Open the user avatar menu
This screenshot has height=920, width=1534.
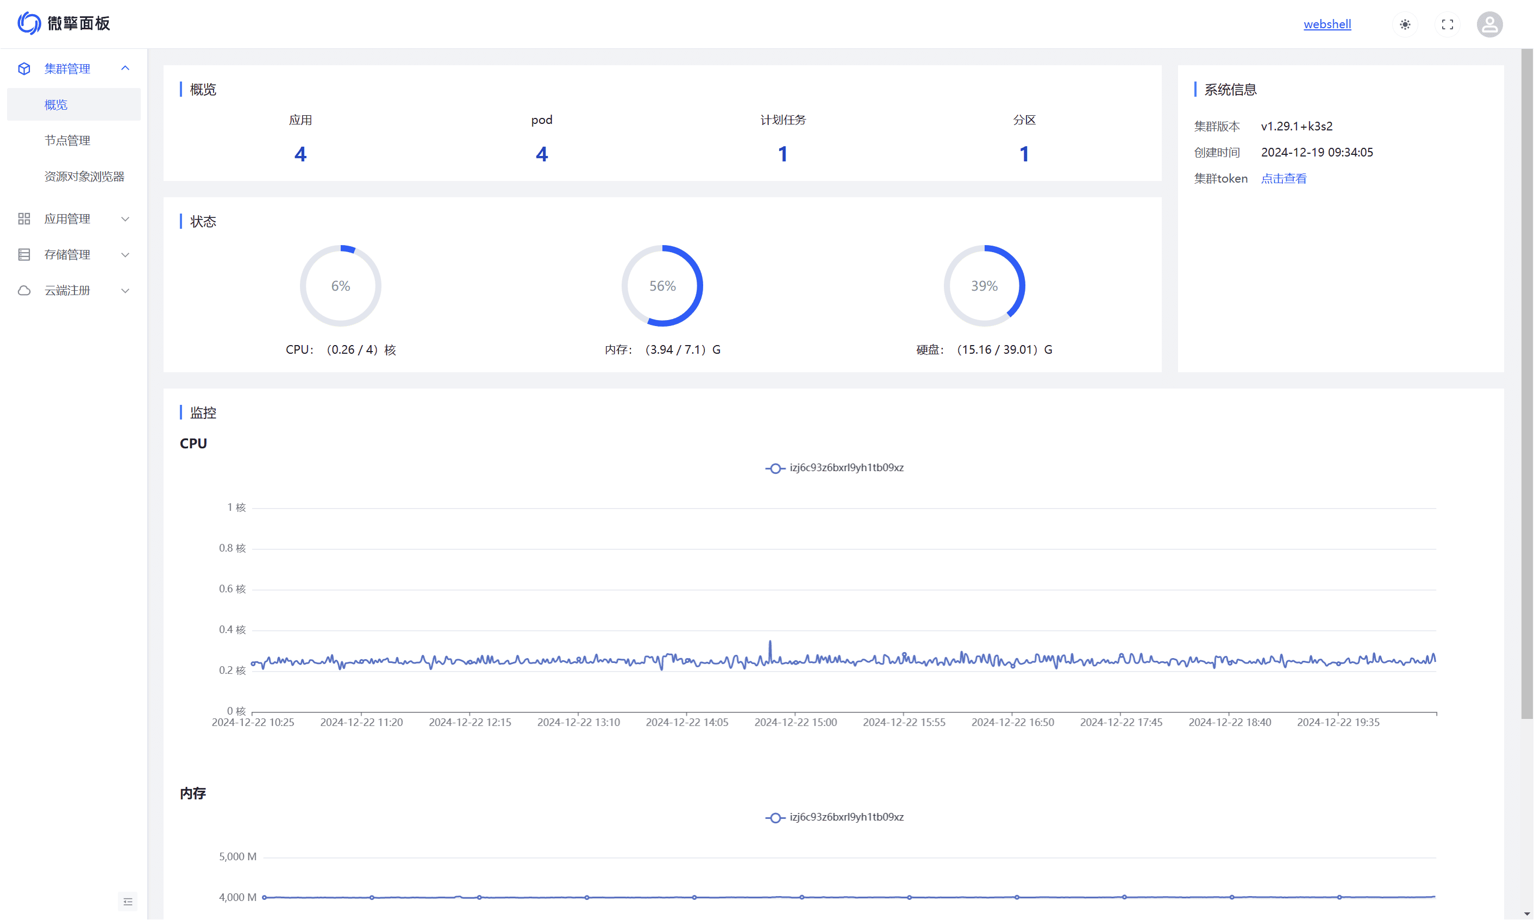(x=1489, y=25)
